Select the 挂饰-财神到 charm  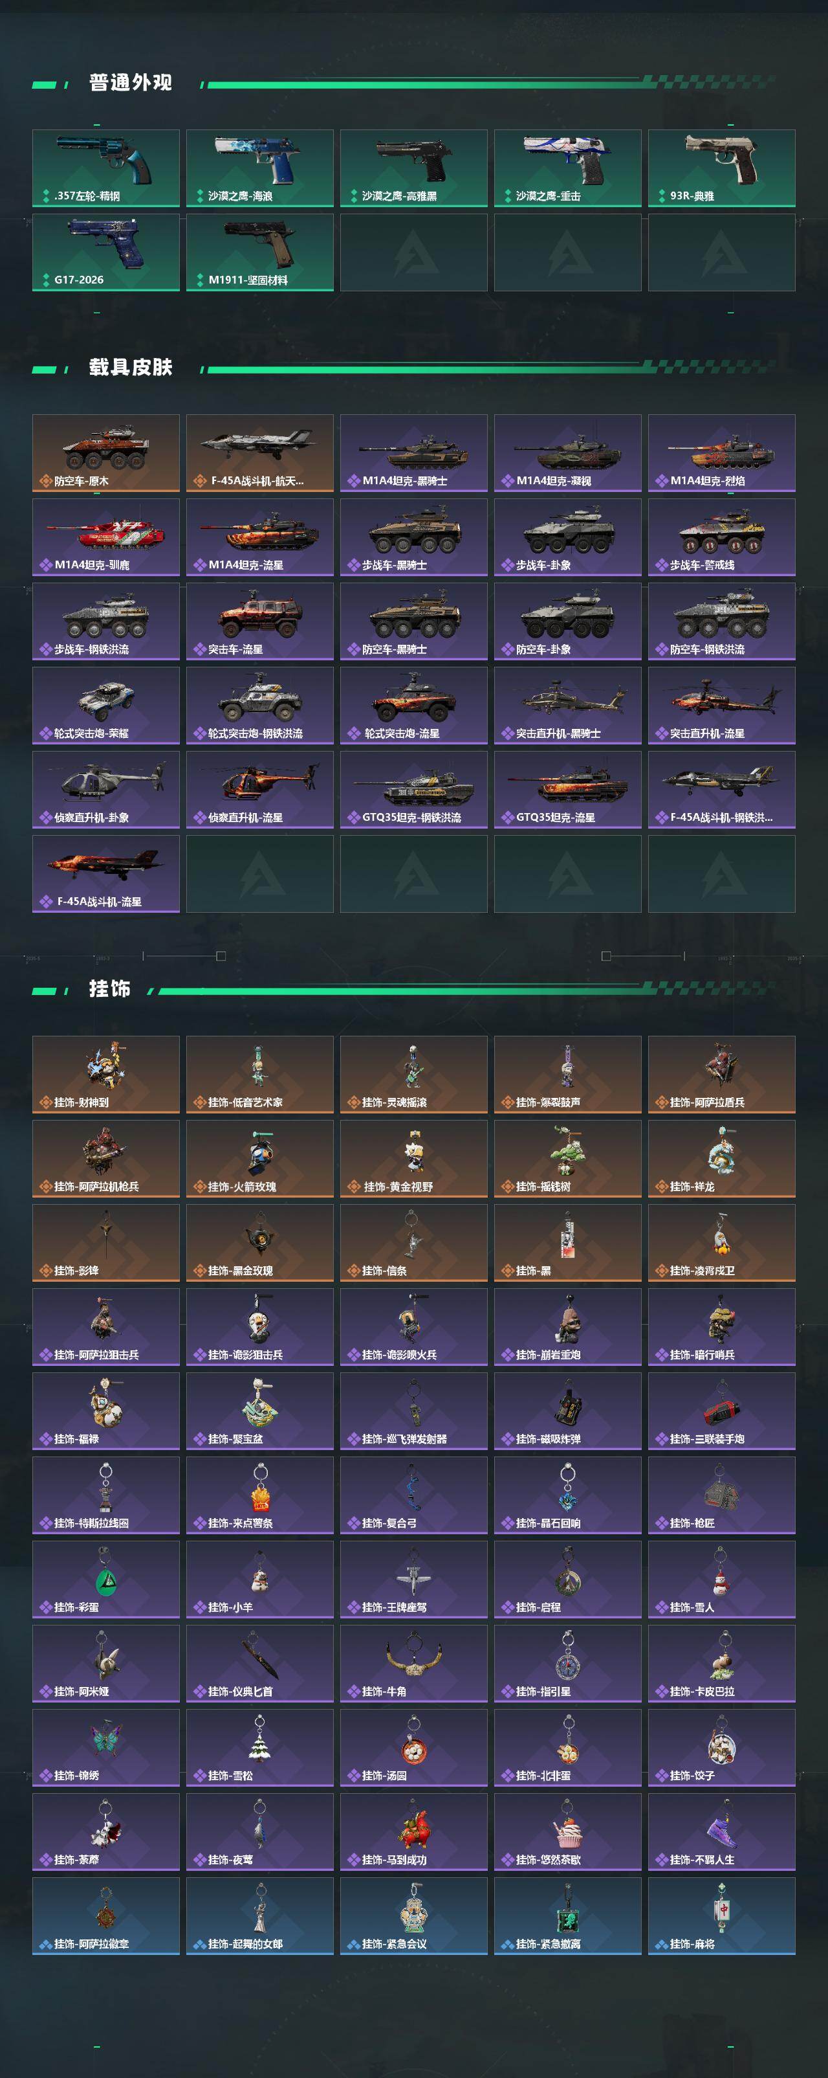105,1075
